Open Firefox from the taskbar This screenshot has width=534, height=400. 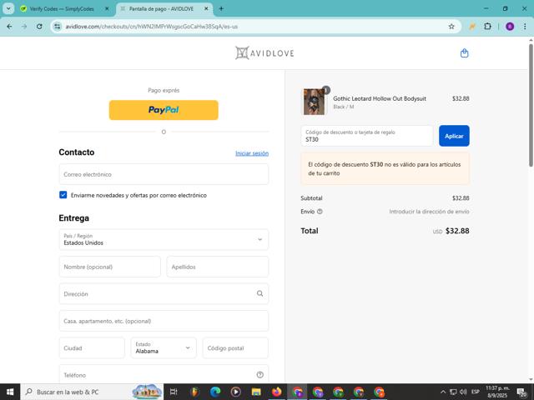pyautogui.click(x=277, y=392)
